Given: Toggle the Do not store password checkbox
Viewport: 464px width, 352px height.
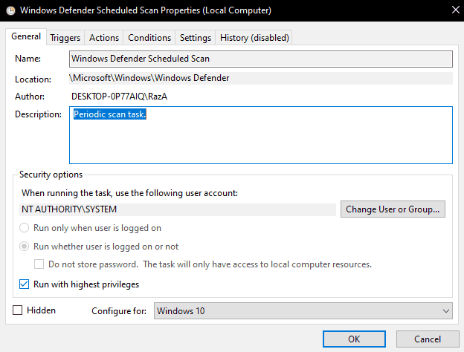Looking at the screenshot, I should coord(39,264).
